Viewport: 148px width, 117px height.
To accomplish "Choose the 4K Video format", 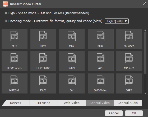I will (x=129, y=39).
